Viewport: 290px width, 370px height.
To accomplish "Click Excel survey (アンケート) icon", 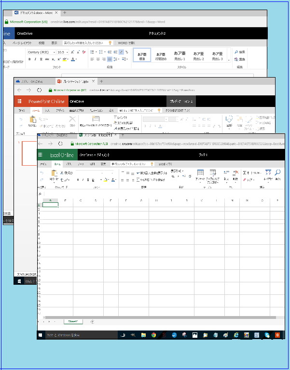I will coord(200,172).
